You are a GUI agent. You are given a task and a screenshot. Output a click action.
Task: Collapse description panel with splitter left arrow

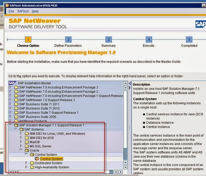[x=130, y=83]
